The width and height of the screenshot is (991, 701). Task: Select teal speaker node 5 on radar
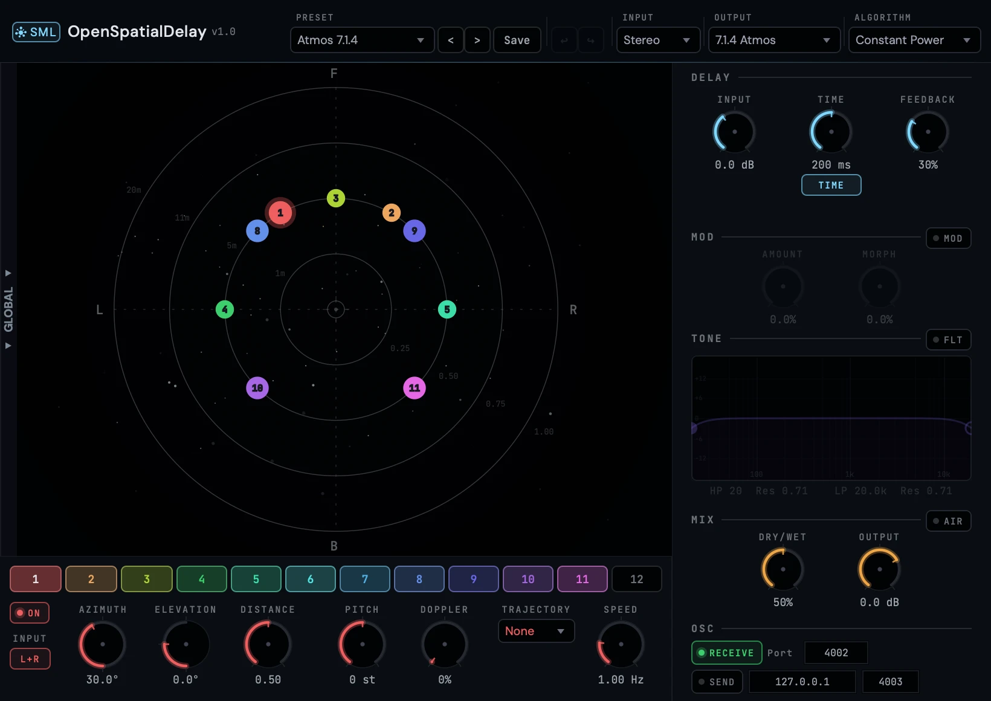447,309
